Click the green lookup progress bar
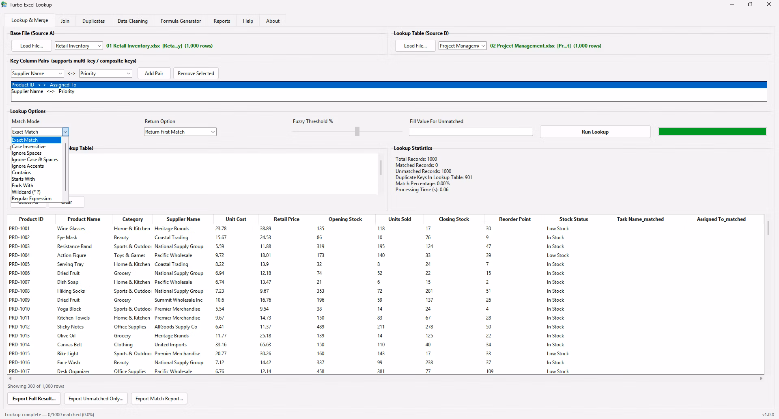The image size is (779, 419). 712,132
